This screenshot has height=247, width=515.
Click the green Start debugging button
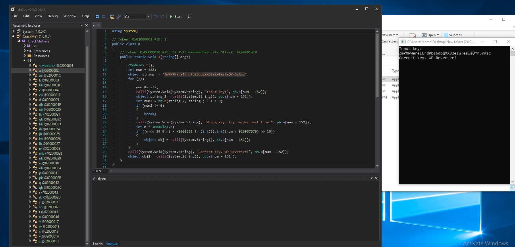pos(175,17)
